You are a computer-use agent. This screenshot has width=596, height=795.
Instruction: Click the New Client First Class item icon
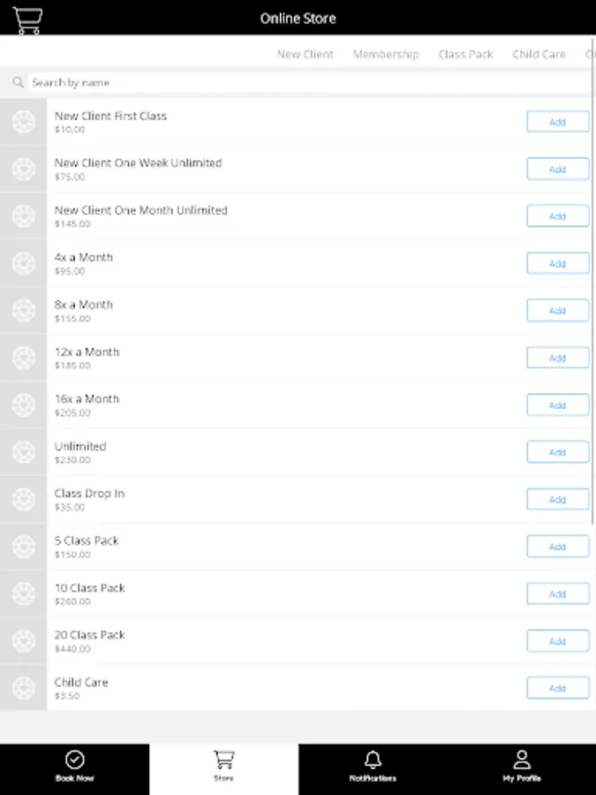tap(23, 122)
